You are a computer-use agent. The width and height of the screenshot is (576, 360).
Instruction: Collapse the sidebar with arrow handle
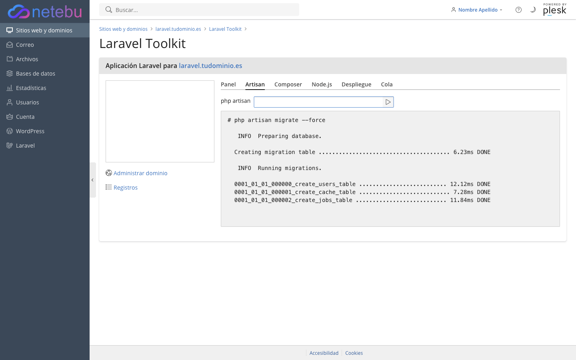pos(93,180)
